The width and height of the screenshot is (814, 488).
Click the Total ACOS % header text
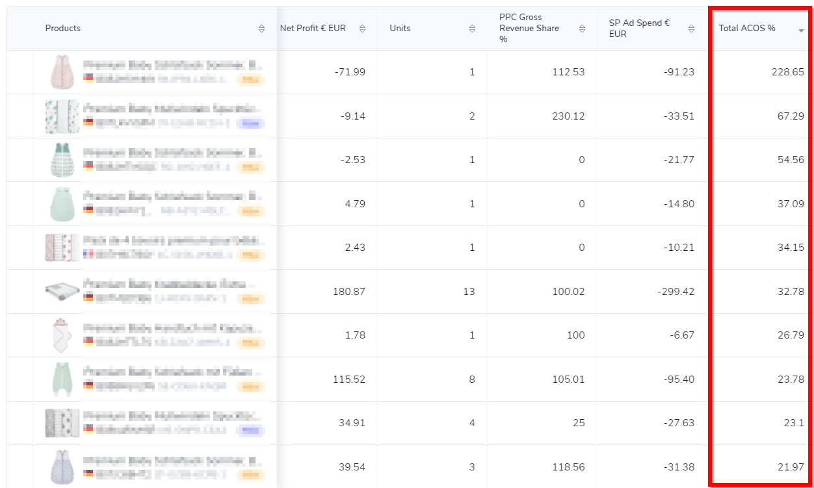(x=746, y=29)
